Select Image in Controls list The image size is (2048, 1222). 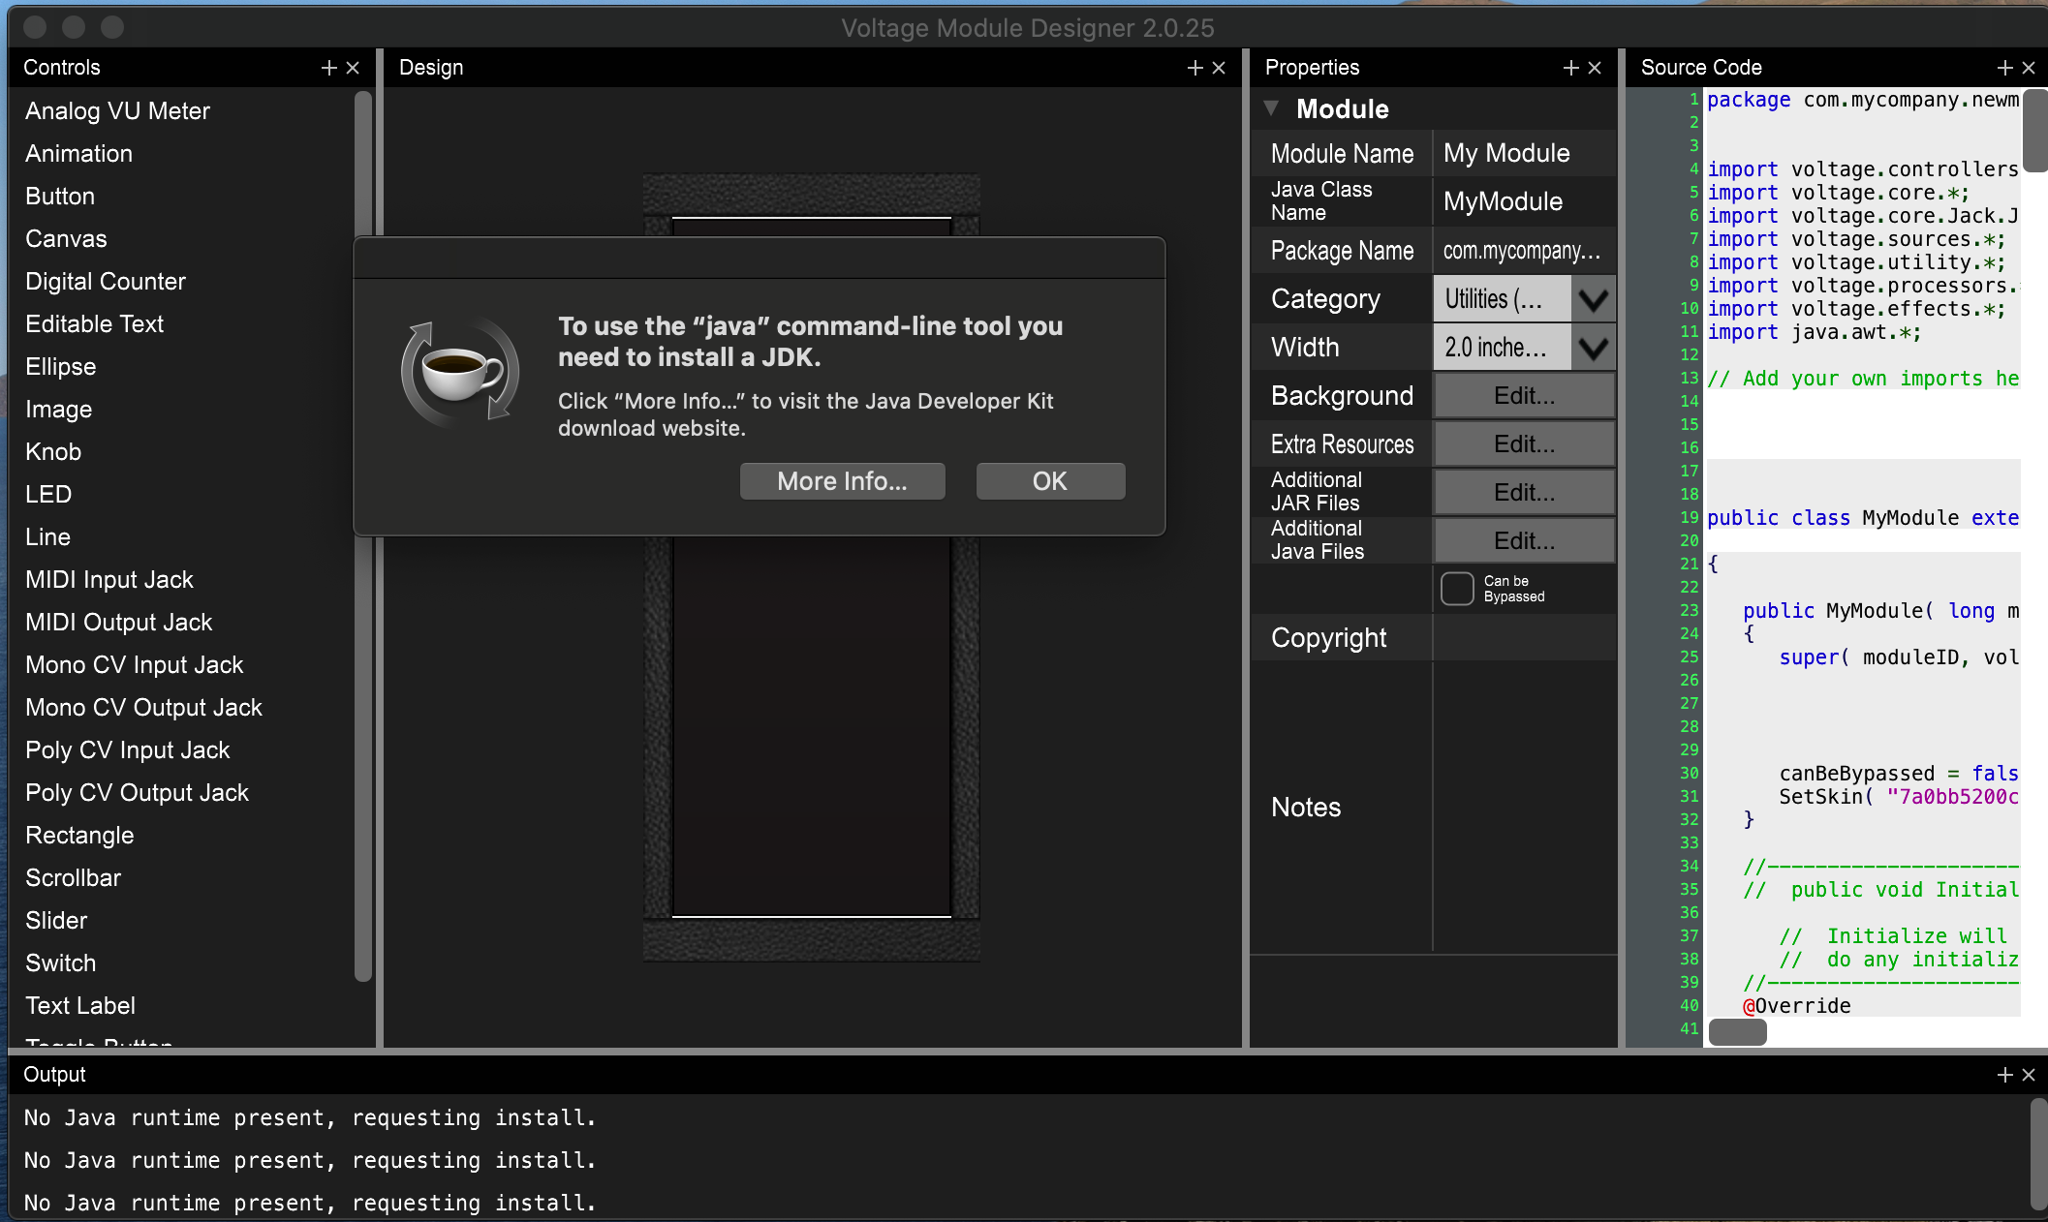58,410
